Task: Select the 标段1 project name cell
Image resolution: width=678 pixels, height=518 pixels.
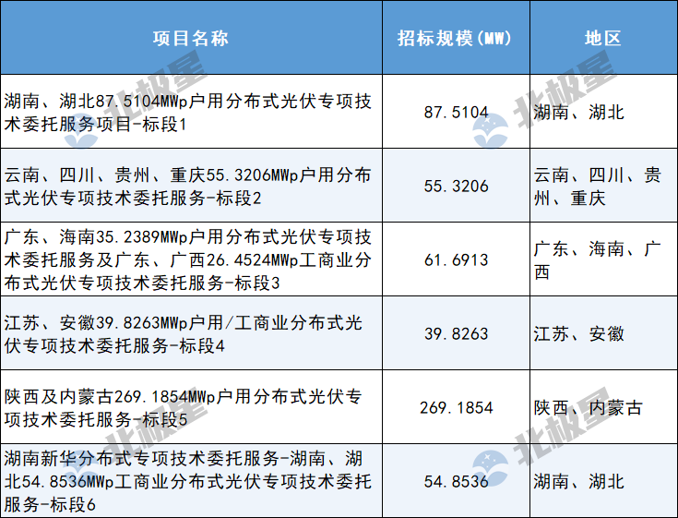Action: coord(189,112)
